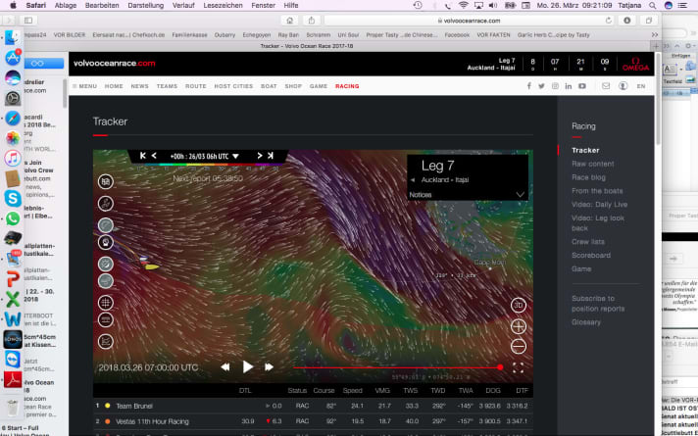Open the Verlauf menu
Viewport: 698px width, 436px height.
pyautogui.click(x=183, y=5)
